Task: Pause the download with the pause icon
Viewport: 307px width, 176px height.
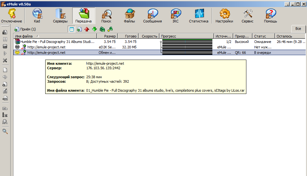Action: [x=5, y=39]
